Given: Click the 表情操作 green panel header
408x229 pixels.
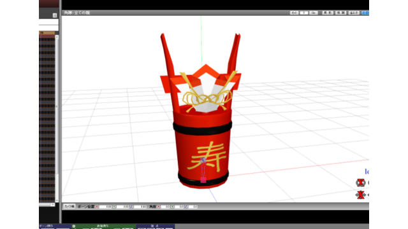Looking at the screenshot, I should pyautogui.click(x=103, y=226).
